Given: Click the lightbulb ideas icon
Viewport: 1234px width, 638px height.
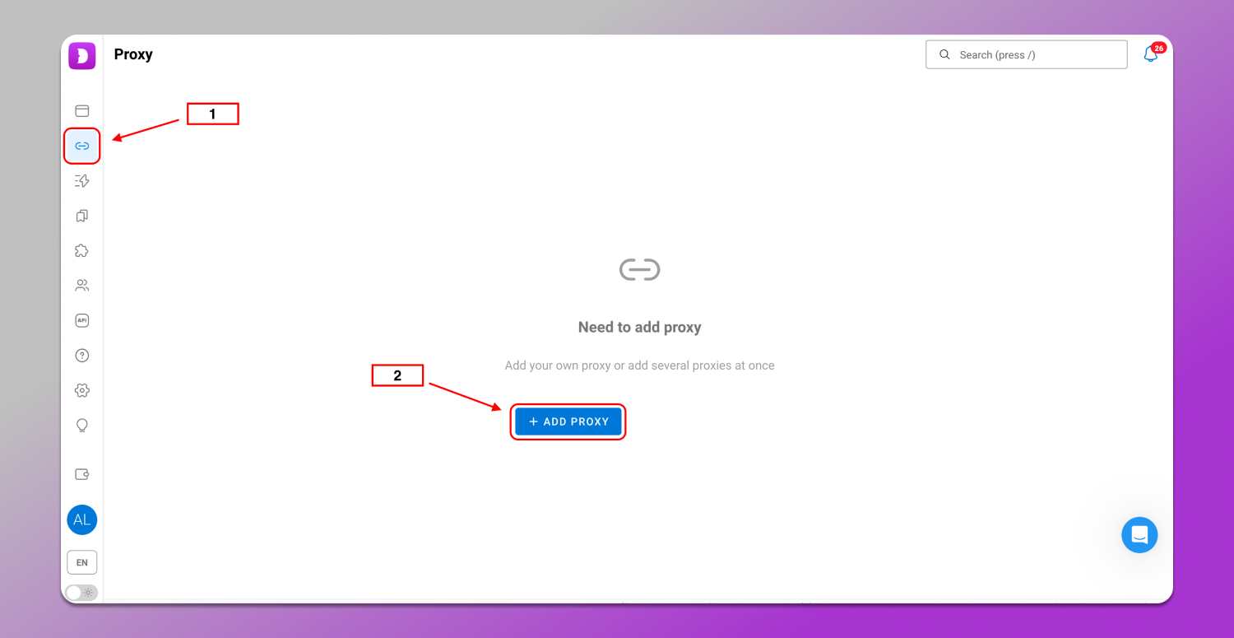Looking at the screenshot, I should [x=82, y=426].
